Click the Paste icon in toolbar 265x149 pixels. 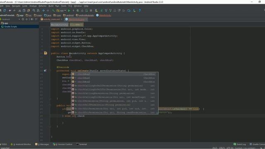[29, 10]
